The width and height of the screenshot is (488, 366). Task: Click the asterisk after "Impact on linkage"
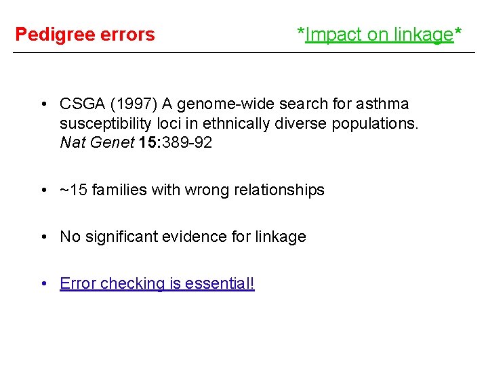(457, 31)
